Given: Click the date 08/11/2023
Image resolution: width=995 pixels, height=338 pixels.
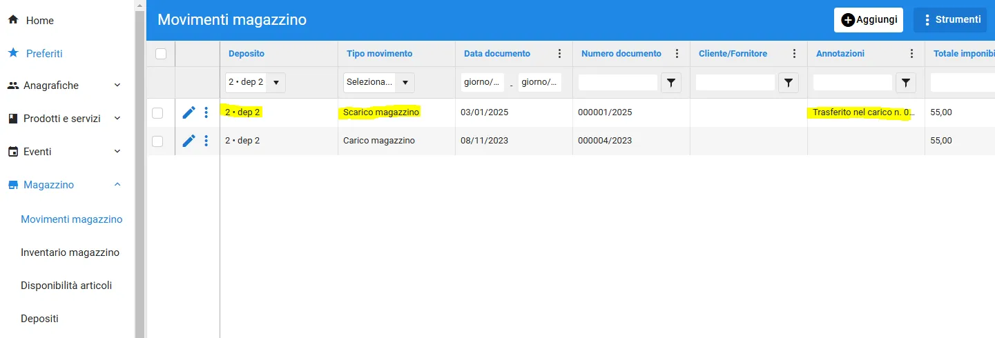Looking at the screenshot, I should (x=485, y=141).
